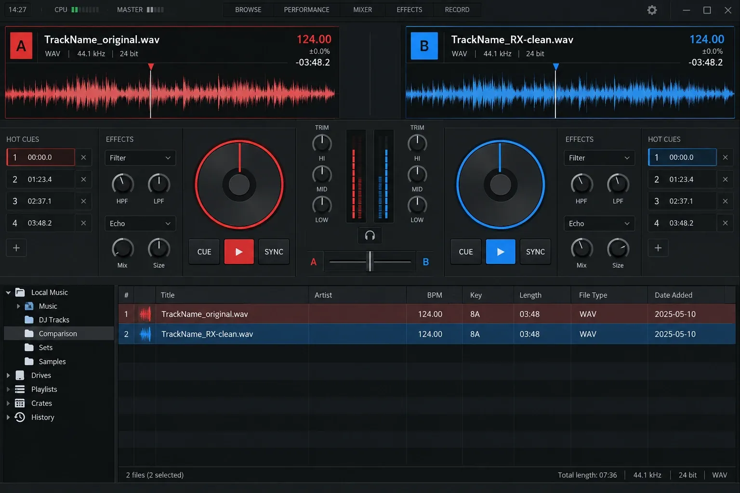Toggle SYNC on Deck B

(535, 252)
